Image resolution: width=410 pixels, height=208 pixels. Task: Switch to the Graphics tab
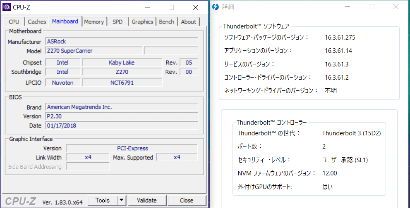coord(142,22)
